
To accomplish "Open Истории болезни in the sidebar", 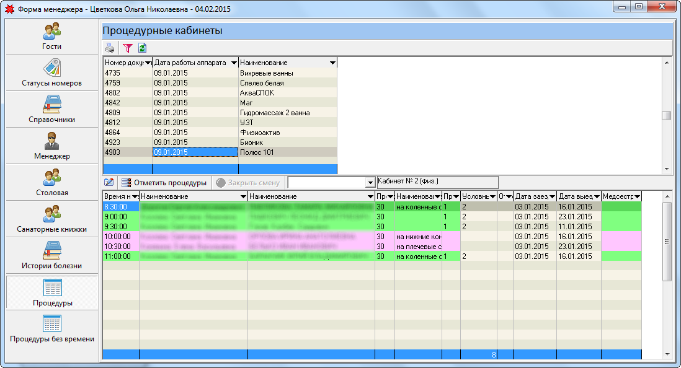I will tap(52, 256).
